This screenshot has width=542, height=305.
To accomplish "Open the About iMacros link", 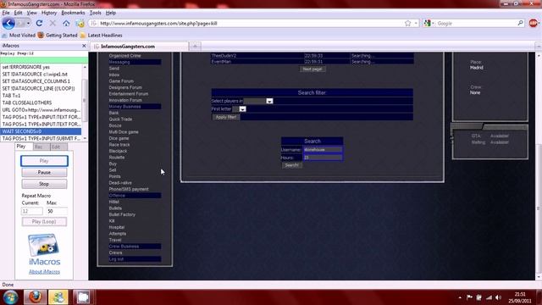I will pos(44,272).
